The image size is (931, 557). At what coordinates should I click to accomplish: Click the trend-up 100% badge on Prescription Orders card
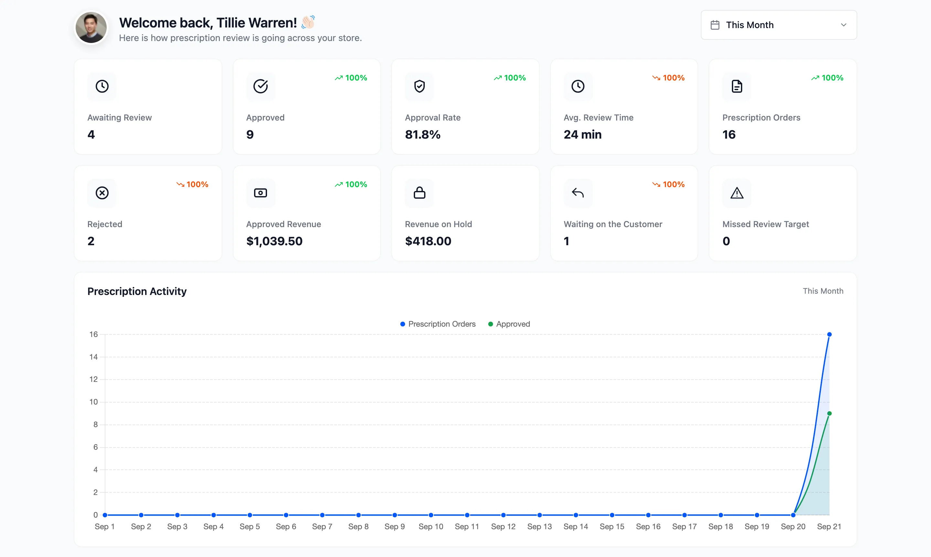827,78
